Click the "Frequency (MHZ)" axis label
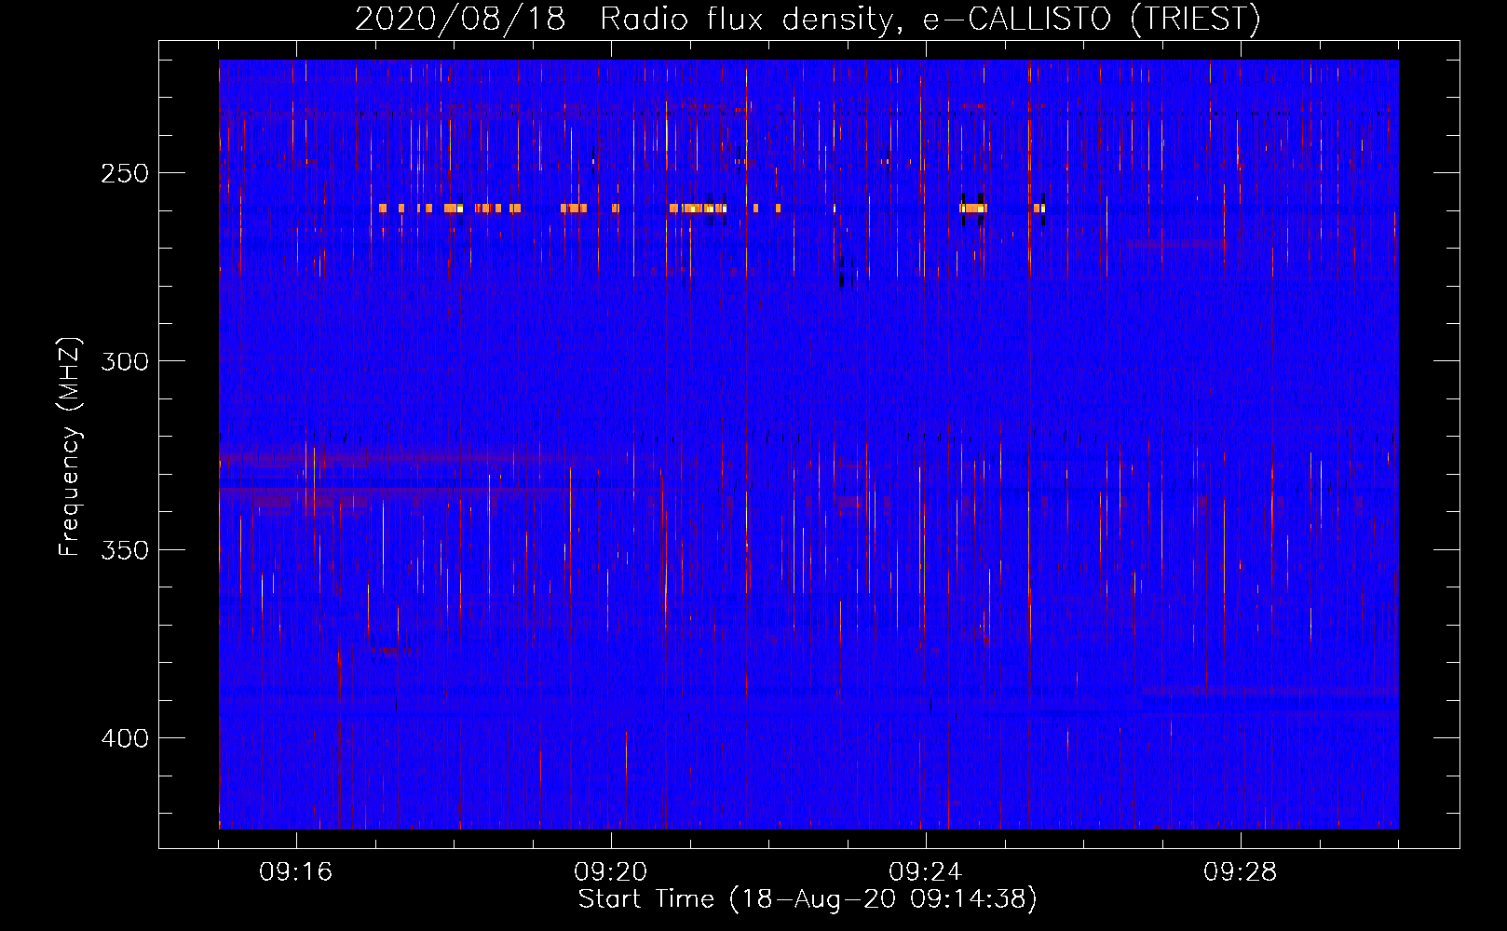Image resolution: width=1507 pixels, height=931 pixels. [70, 447]
